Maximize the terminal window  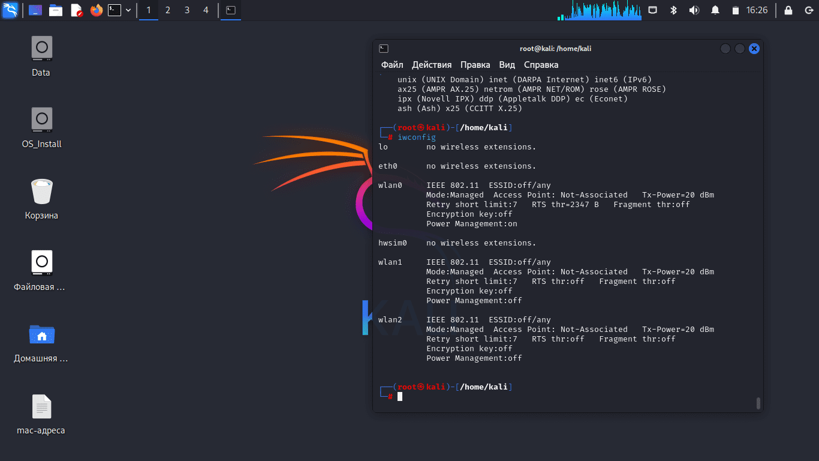click(x=740, y=49)
